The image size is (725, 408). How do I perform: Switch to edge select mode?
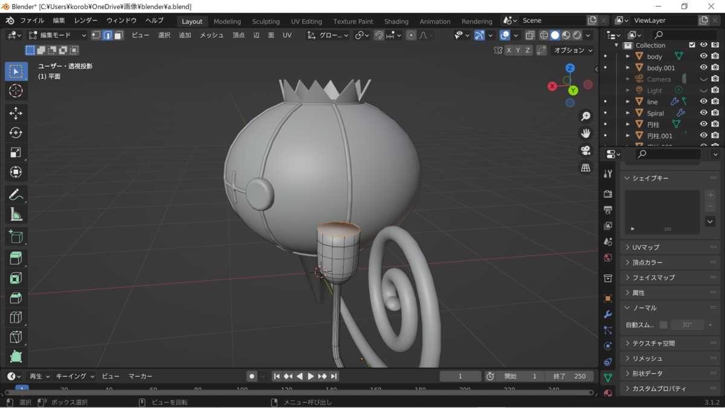point(107,35)
